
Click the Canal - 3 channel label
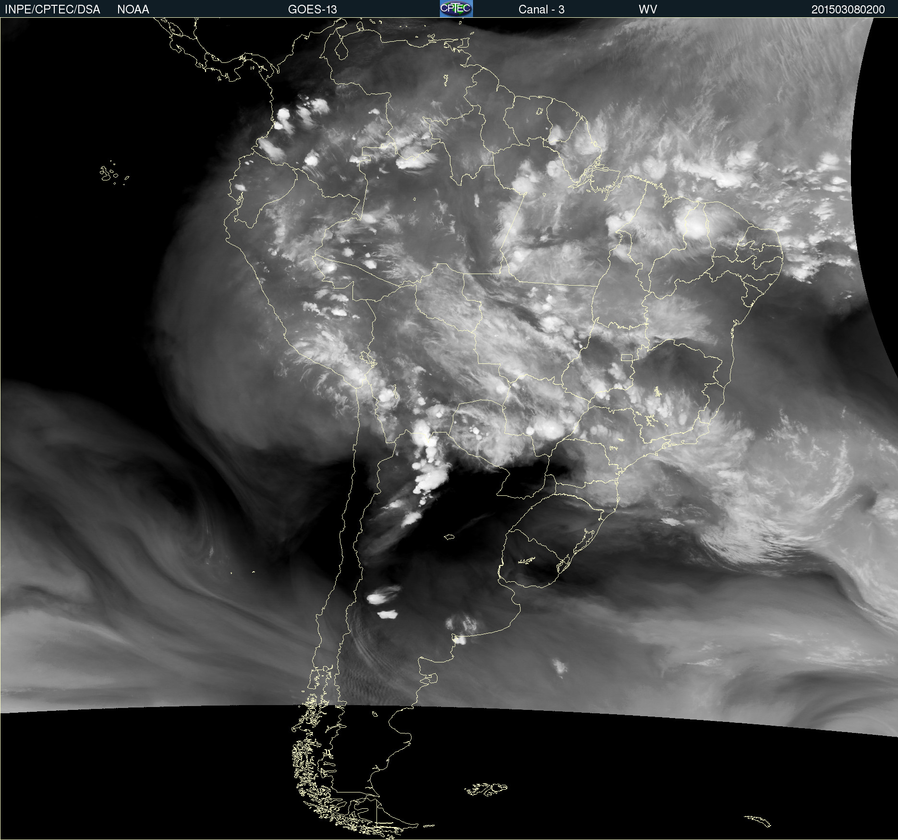(x=541, y=9)
